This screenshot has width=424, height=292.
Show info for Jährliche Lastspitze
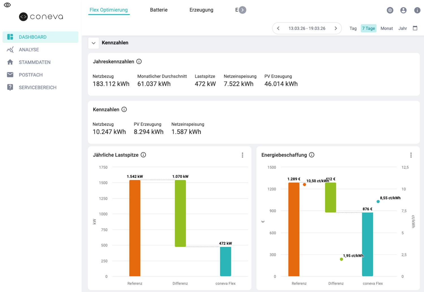tap(143, 155)
